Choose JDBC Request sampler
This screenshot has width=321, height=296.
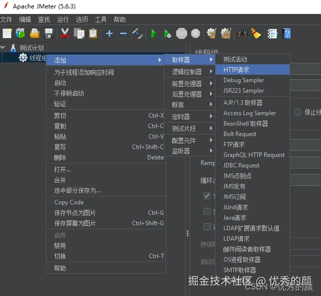point(253,165)
